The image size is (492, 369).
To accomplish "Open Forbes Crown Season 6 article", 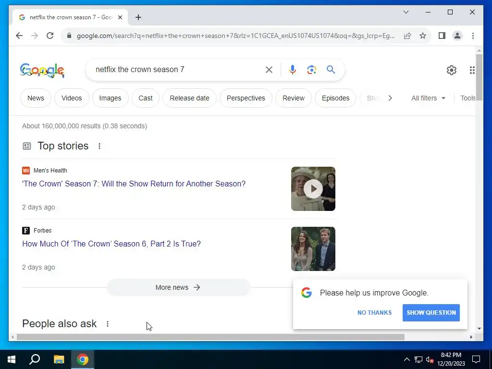I will (x=111, y=244).
